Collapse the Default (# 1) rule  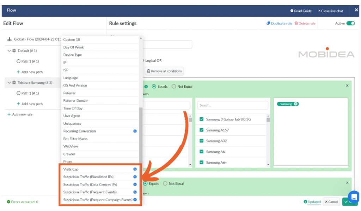pos(9,51)
